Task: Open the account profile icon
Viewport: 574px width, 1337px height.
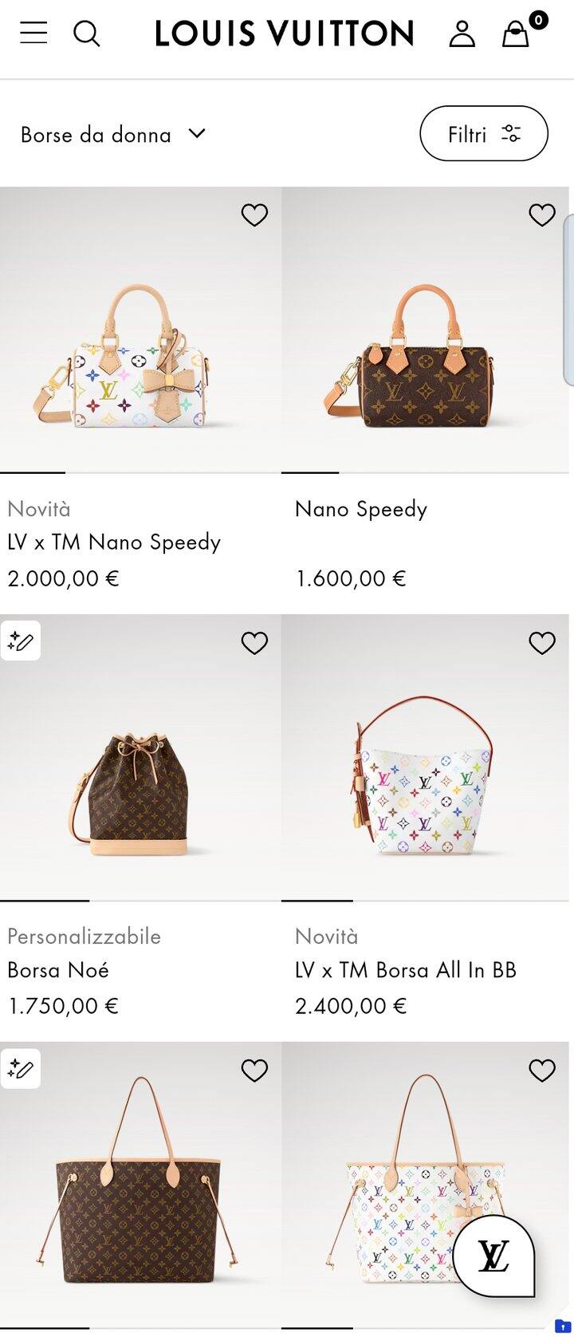Action: tap(462, 34)
